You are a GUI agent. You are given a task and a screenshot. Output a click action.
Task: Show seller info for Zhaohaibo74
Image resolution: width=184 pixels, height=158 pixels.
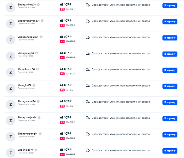pos(36,150)
